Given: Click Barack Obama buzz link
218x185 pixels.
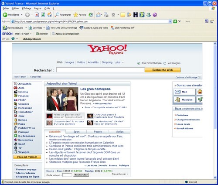Looking at the screenshot, I should 185,128.
